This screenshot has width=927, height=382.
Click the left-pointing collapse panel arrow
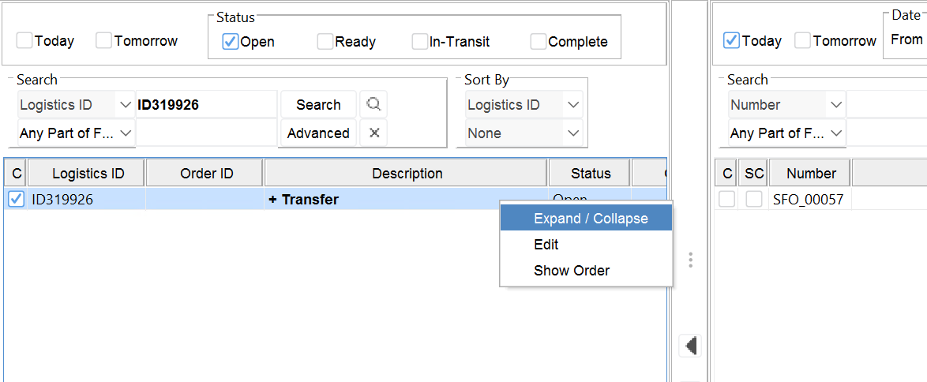[691, 346]
